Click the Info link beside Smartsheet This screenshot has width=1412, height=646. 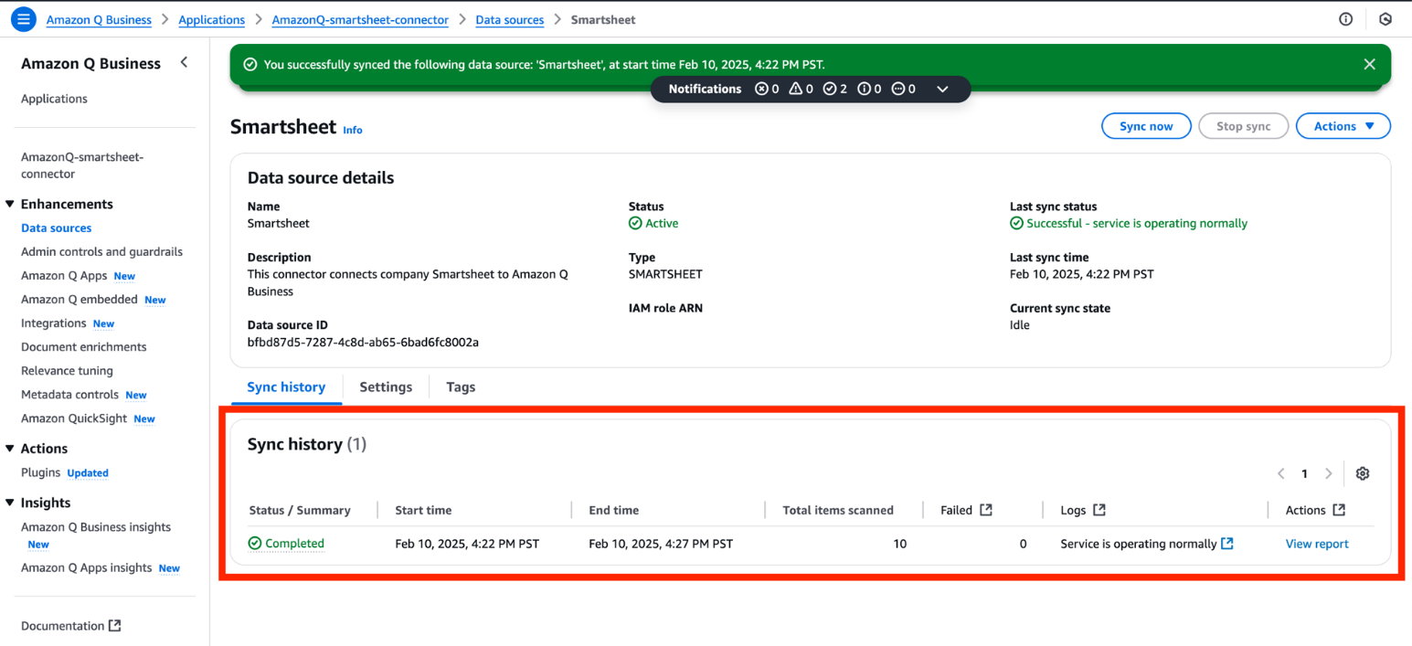click(x=353, y=130)
